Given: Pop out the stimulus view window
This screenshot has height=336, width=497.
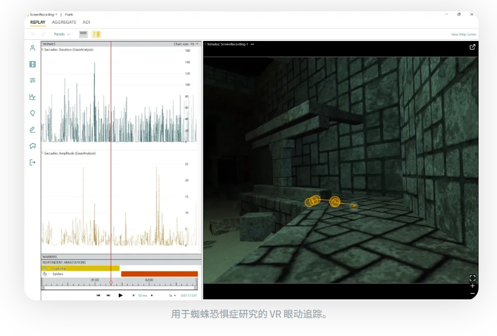Looking at the screenshot, I should [473, 47].
